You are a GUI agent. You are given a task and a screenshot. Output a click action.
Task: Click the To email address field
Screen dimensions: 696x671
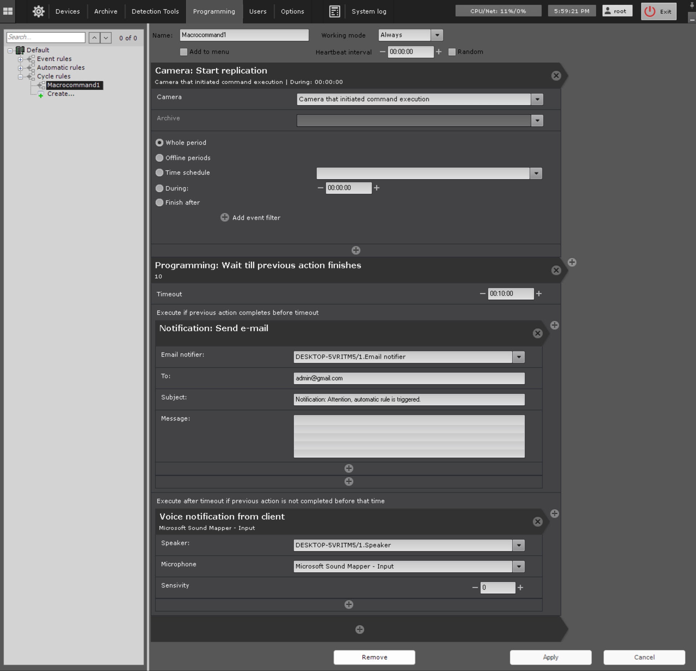[x=409, y=378]
